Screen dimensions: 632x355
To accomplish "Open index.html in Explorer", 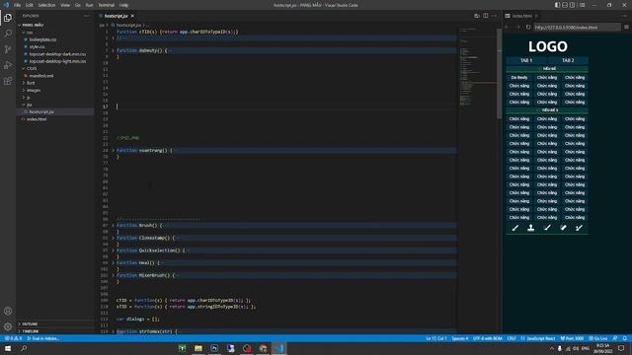I will click(37, 119).
